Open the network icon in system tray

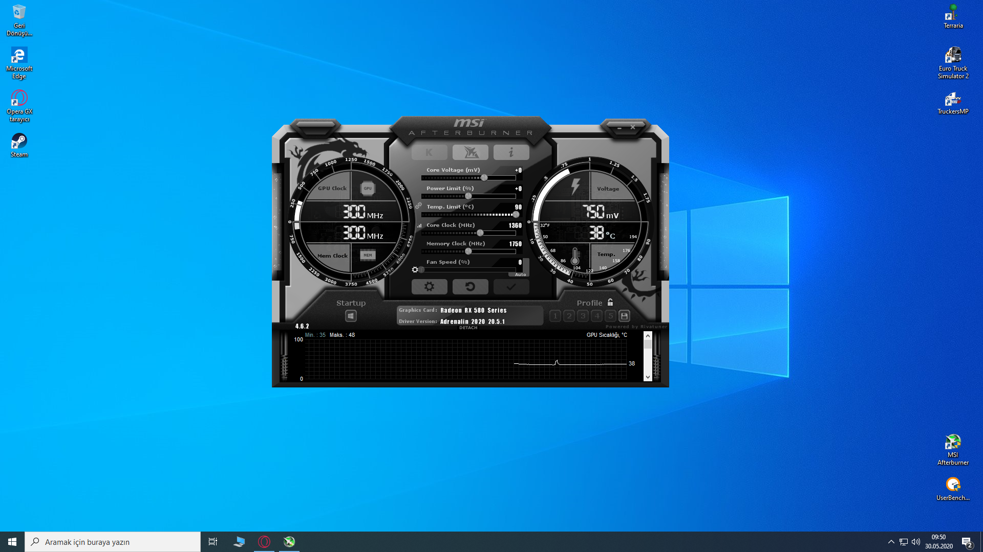tap(904, 542)
